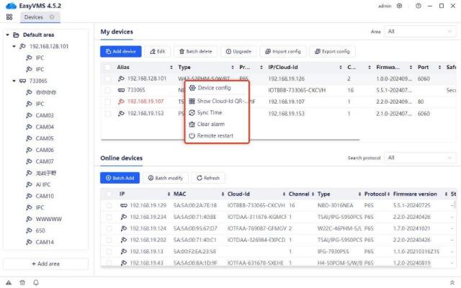Choose Device config from context menu
461x288 pixels.
coord(214,88)
